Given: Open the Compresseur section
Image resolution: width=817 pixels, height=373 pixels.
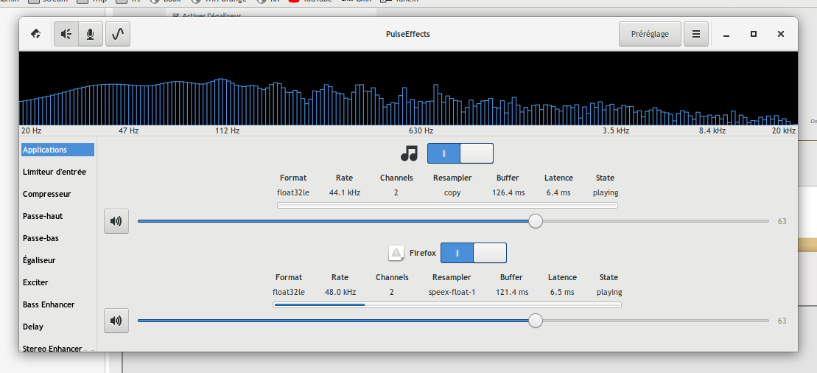Looking at the screenshot, I should coord(58,194).
